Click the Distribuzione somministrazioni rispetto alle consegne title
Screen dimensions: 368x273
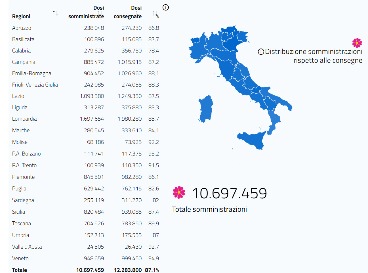click(314, 56)
